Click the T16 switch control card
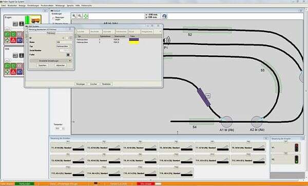The height and width of the screenshot is (186, 308). [176, 173]
